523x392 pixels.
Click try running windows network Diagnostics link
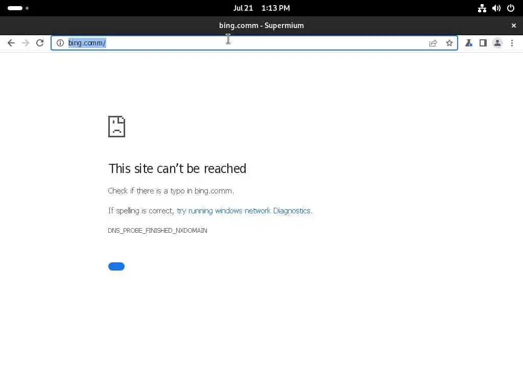244,211
